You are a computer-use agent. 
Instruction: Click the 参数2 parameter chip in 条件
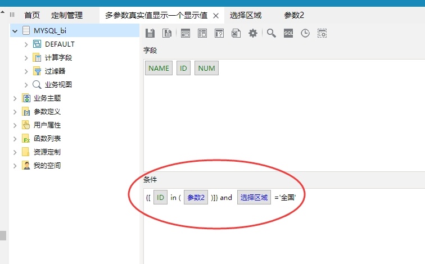coord(196,197)
